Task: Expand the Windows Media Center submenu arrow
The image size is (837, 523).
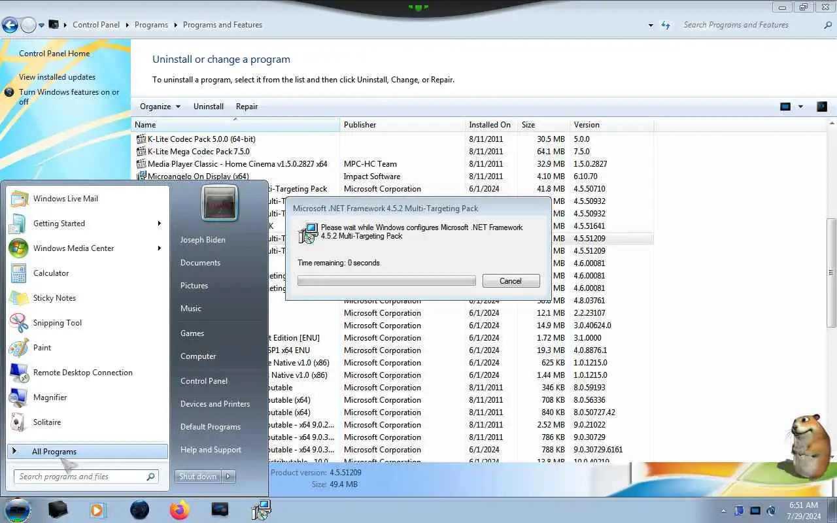Action: pyautogui.click(x=159, y=248)
